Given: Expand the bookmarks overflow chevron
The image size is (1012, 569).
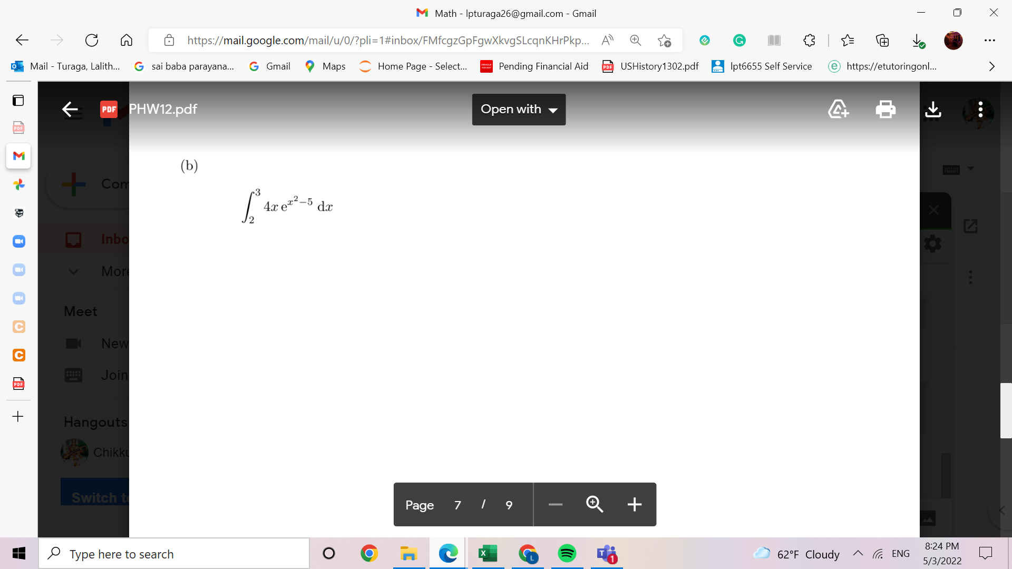Looking at the screenshot, I should (992, 66).
